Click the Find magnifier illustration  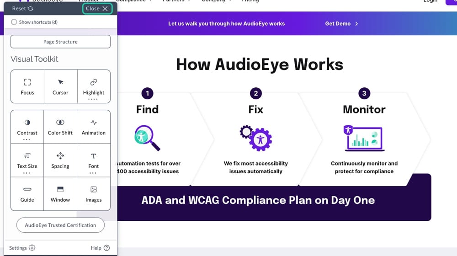point(147,138)
